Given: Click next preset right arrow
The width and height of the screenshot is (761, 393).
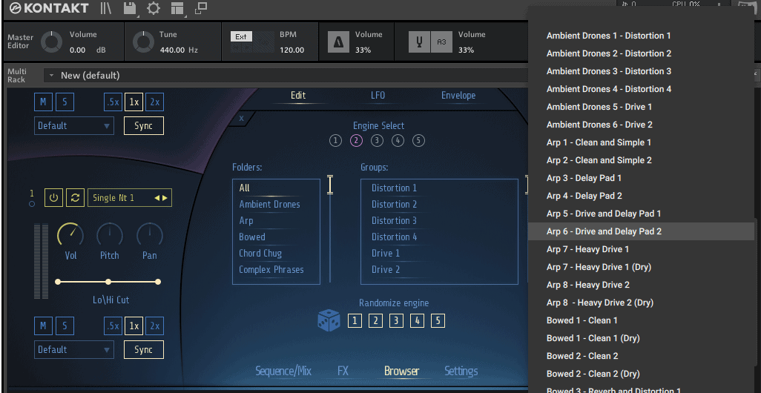Looking at the screenshot, I should coord(165,198).
